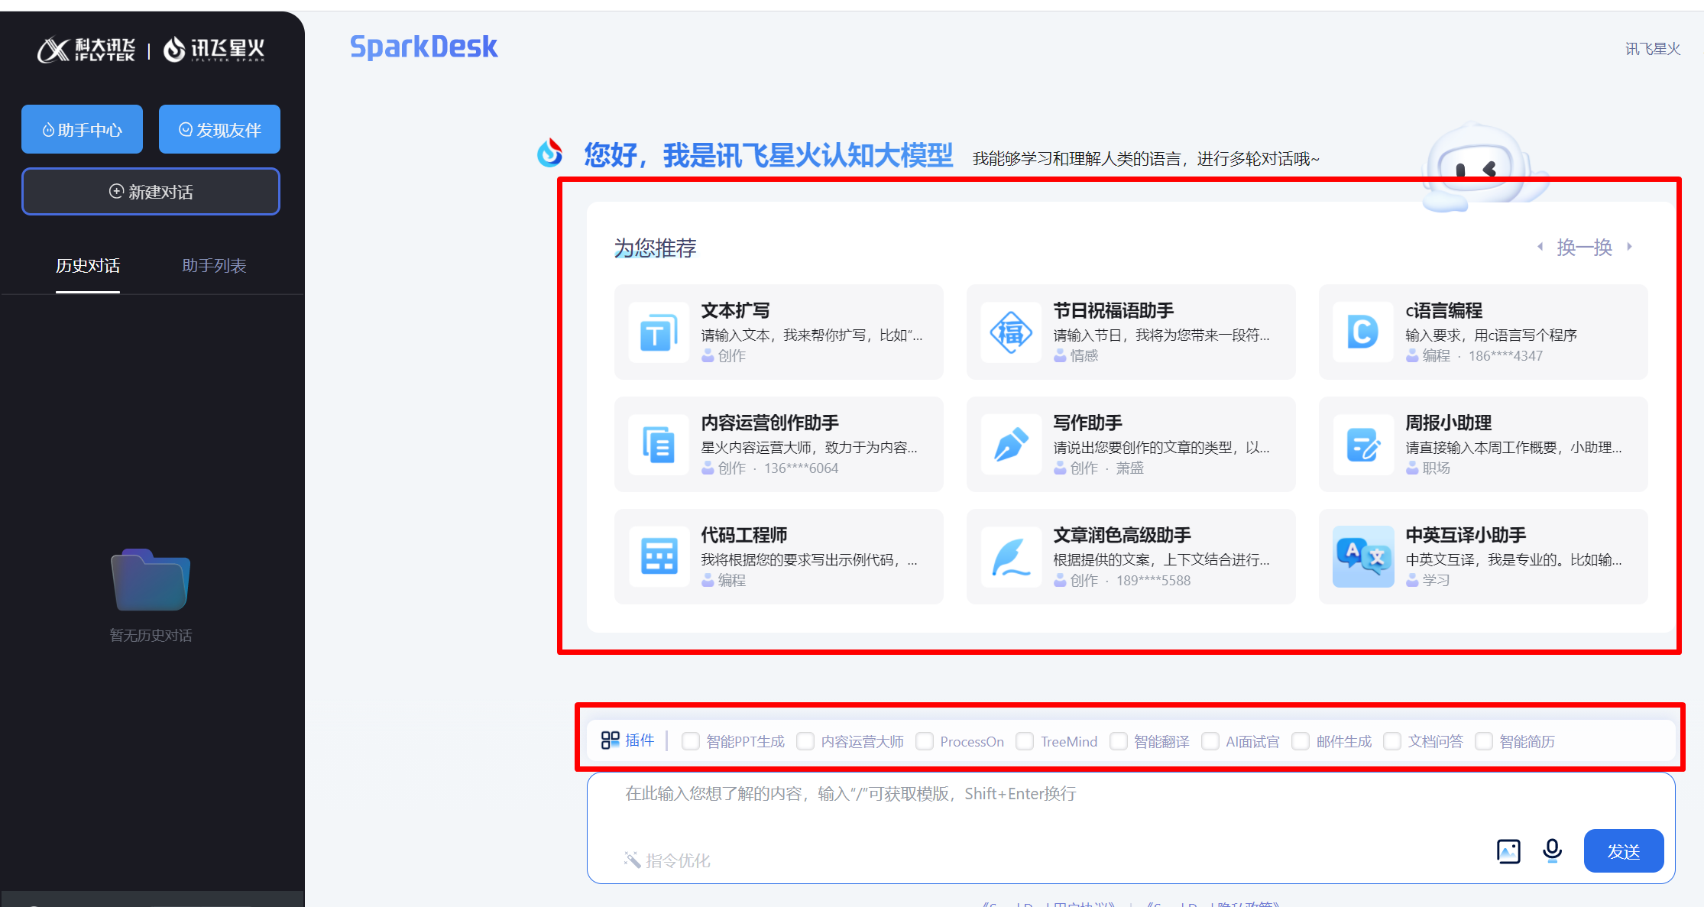The height and width of the screenshot is (907, 1704).
Task: Click the 职场 tag on 周报小助理 card
Action: (1437, 468)
